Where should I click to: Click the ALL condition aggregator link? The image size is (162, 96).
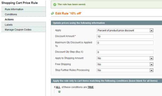tap(58, 87)
